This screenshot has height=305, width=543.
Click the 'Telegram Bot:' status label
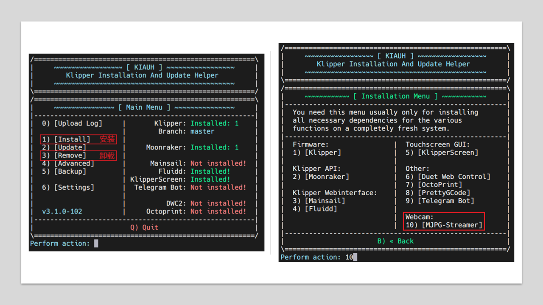160,187
